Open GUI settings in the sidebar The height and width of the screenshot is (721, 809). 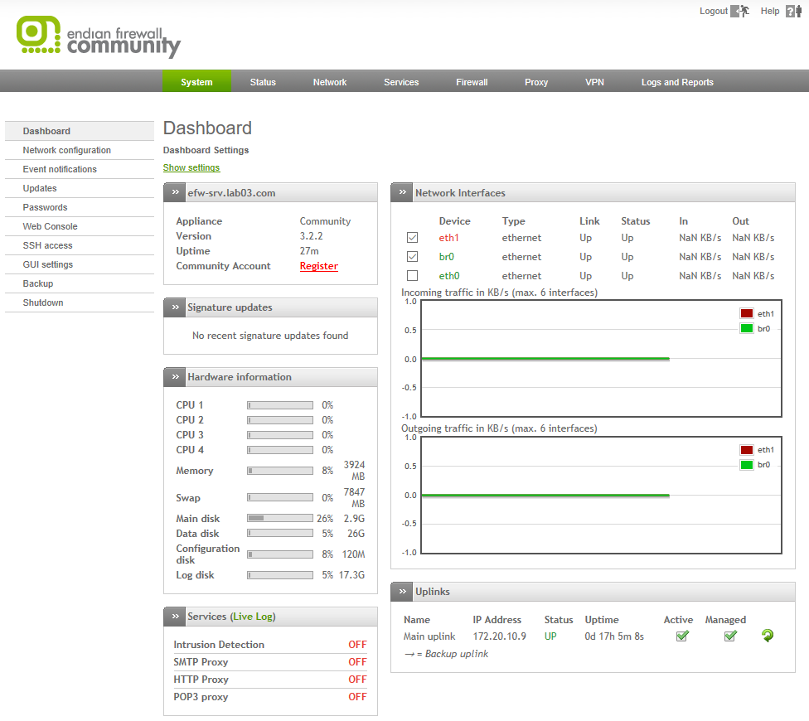coord(80,264)
